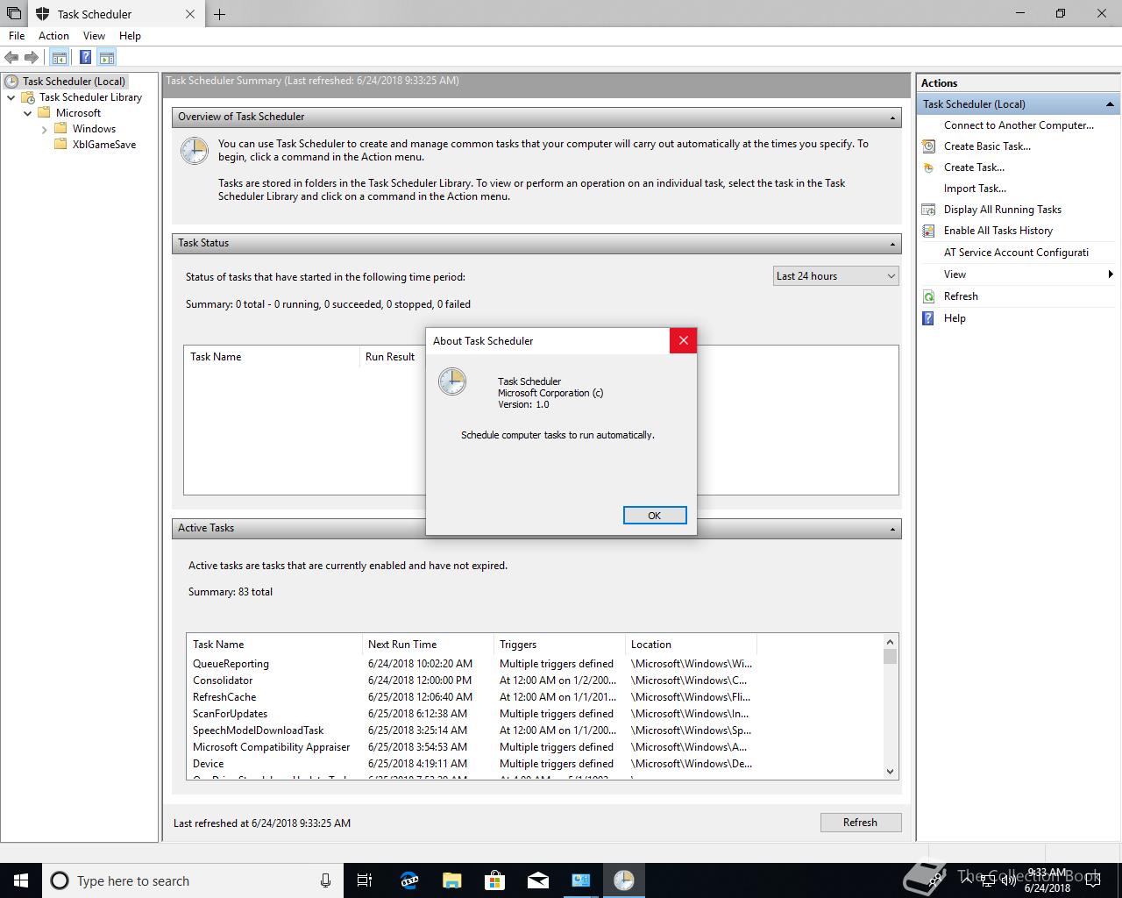This screenshot has height=898, width=1122.
Task: Open a new tab with the plus icon
Action: pos(219,14)
